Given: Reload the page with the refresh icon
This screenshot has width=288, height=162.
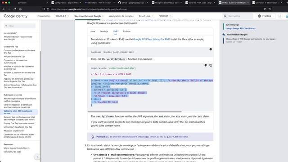Looking at the screenshot, I should (x=15, y=9).
